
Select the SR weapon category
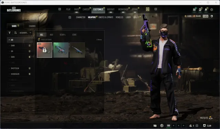coord(20,51)
